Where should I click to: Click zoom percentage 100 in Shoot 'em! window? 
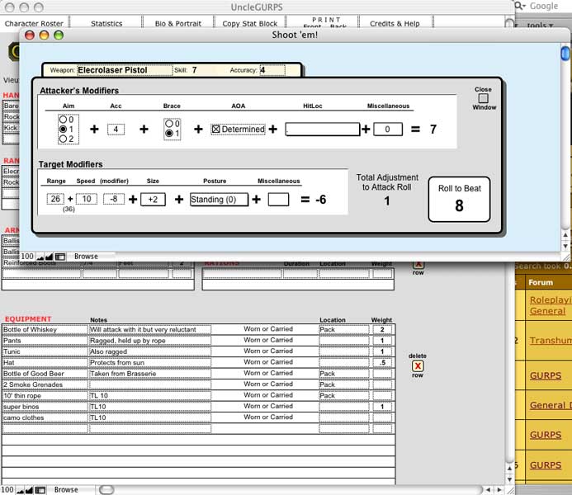click(x=27, y=257)
